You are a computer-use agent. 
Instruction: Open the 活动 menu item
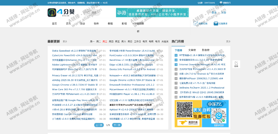click(82, 24)
